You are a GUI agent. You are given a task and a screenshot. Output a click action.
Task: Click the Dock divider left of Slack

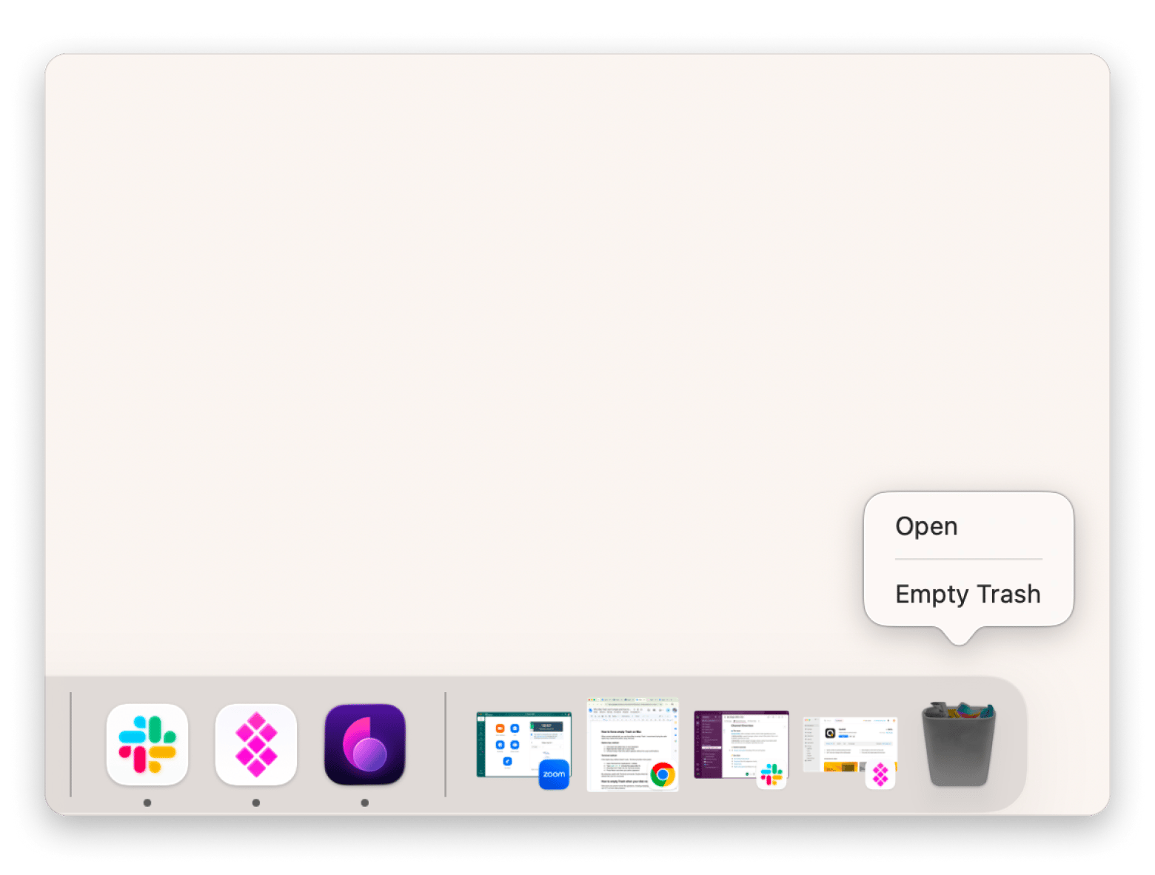point(70,745)
